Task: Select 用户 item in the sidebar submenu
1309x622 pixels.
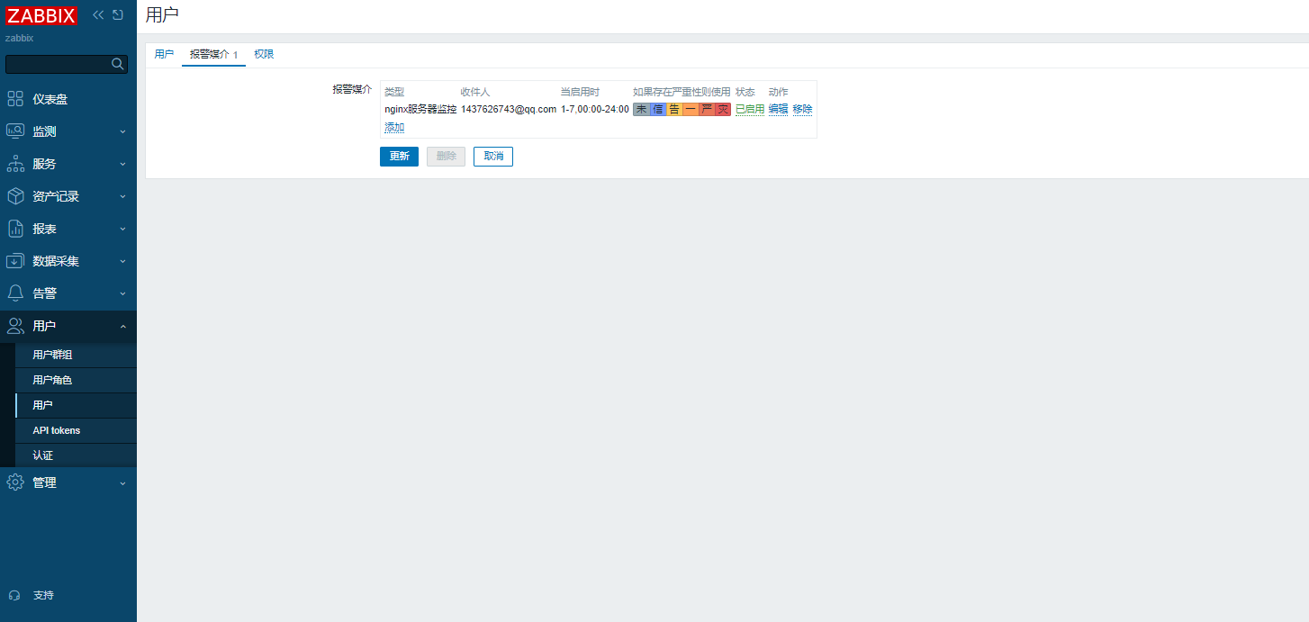Action: 76,405
